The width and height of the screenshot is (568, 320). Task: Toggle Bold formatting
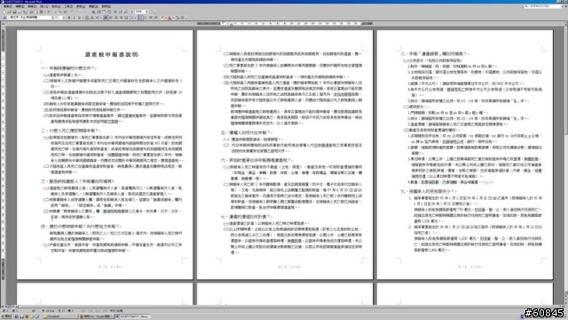(x=69, y=18)
